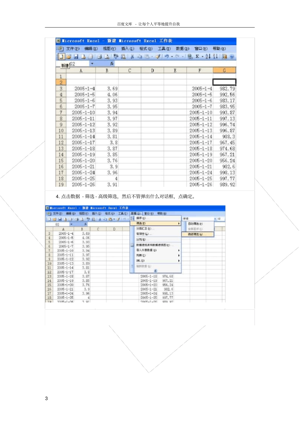Open the 帮助 menu in the larger Excel window
Screen dimensions: 300x425
pyautogui.click(x=219, y=49)
